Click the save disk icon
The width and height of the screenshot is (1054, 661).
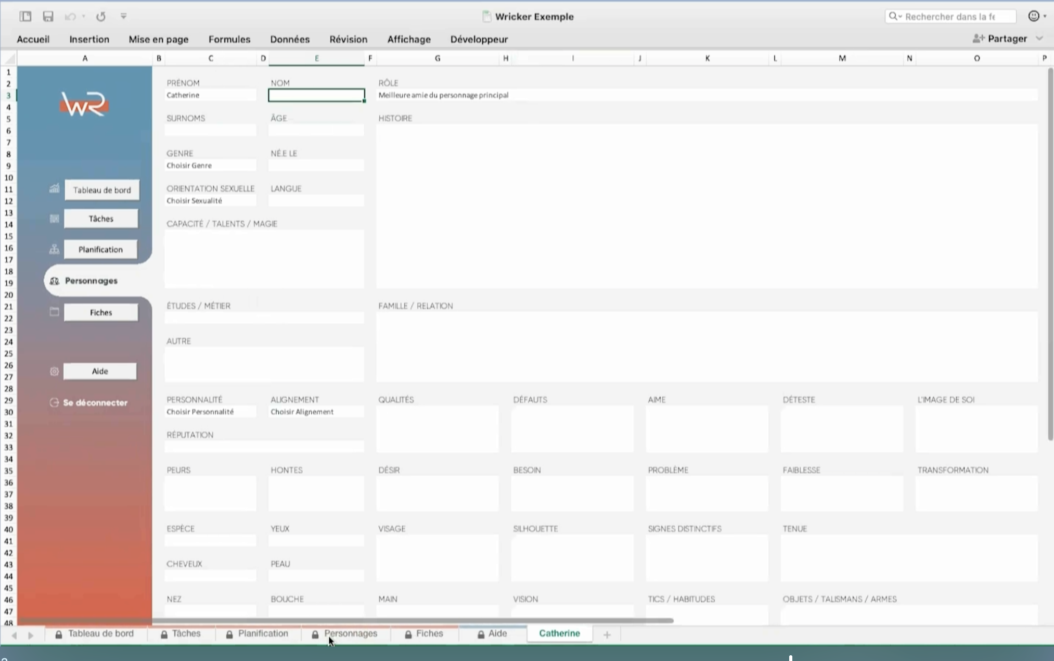click(48, 17)
